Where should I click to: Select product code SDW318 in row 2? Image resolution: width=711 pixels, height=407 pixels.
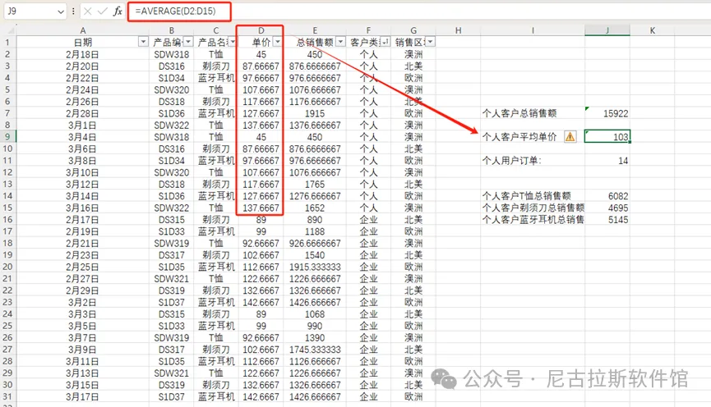coord(172,54)
